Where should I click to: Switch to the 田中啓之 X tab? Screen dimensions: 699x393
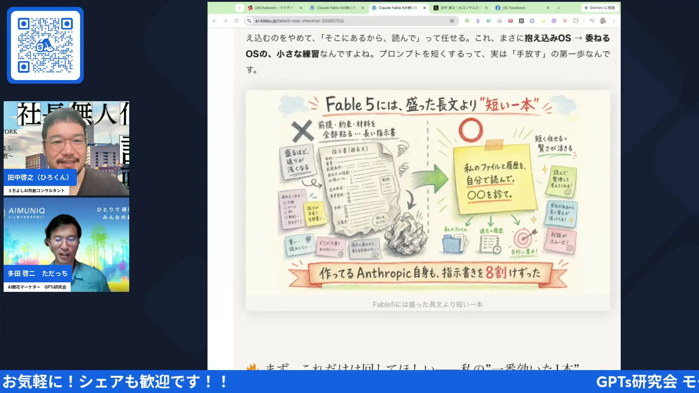coord(460,8)
